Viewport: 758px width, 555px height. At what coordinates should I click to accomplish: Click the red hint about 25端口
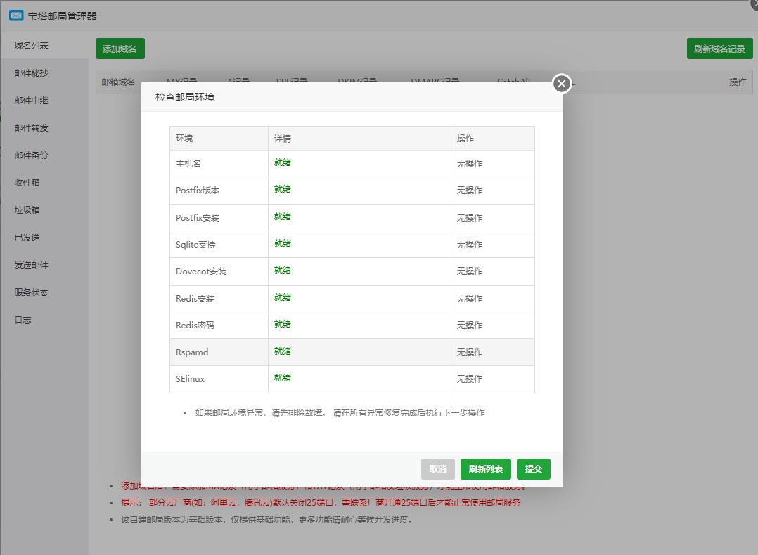coord(321,503)
